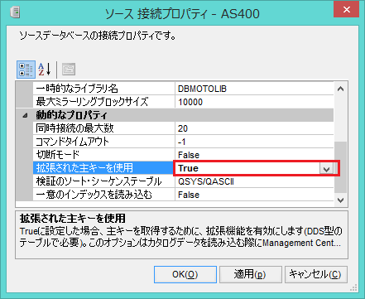Close the AS400 properties dialog
365x299 pixels.
(x=347, y=10)
